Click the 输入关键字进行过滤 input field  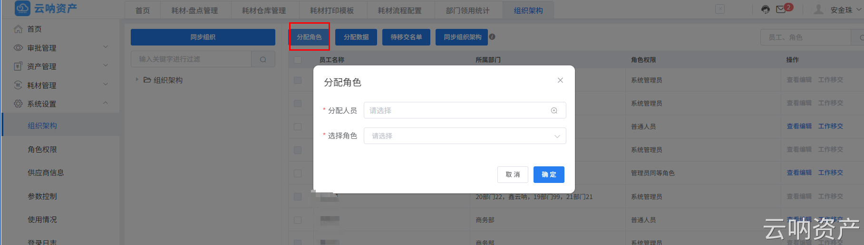point(191,59)
